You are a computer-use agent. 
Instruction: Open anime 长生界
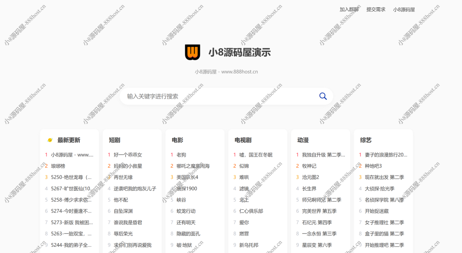[309, 189]
